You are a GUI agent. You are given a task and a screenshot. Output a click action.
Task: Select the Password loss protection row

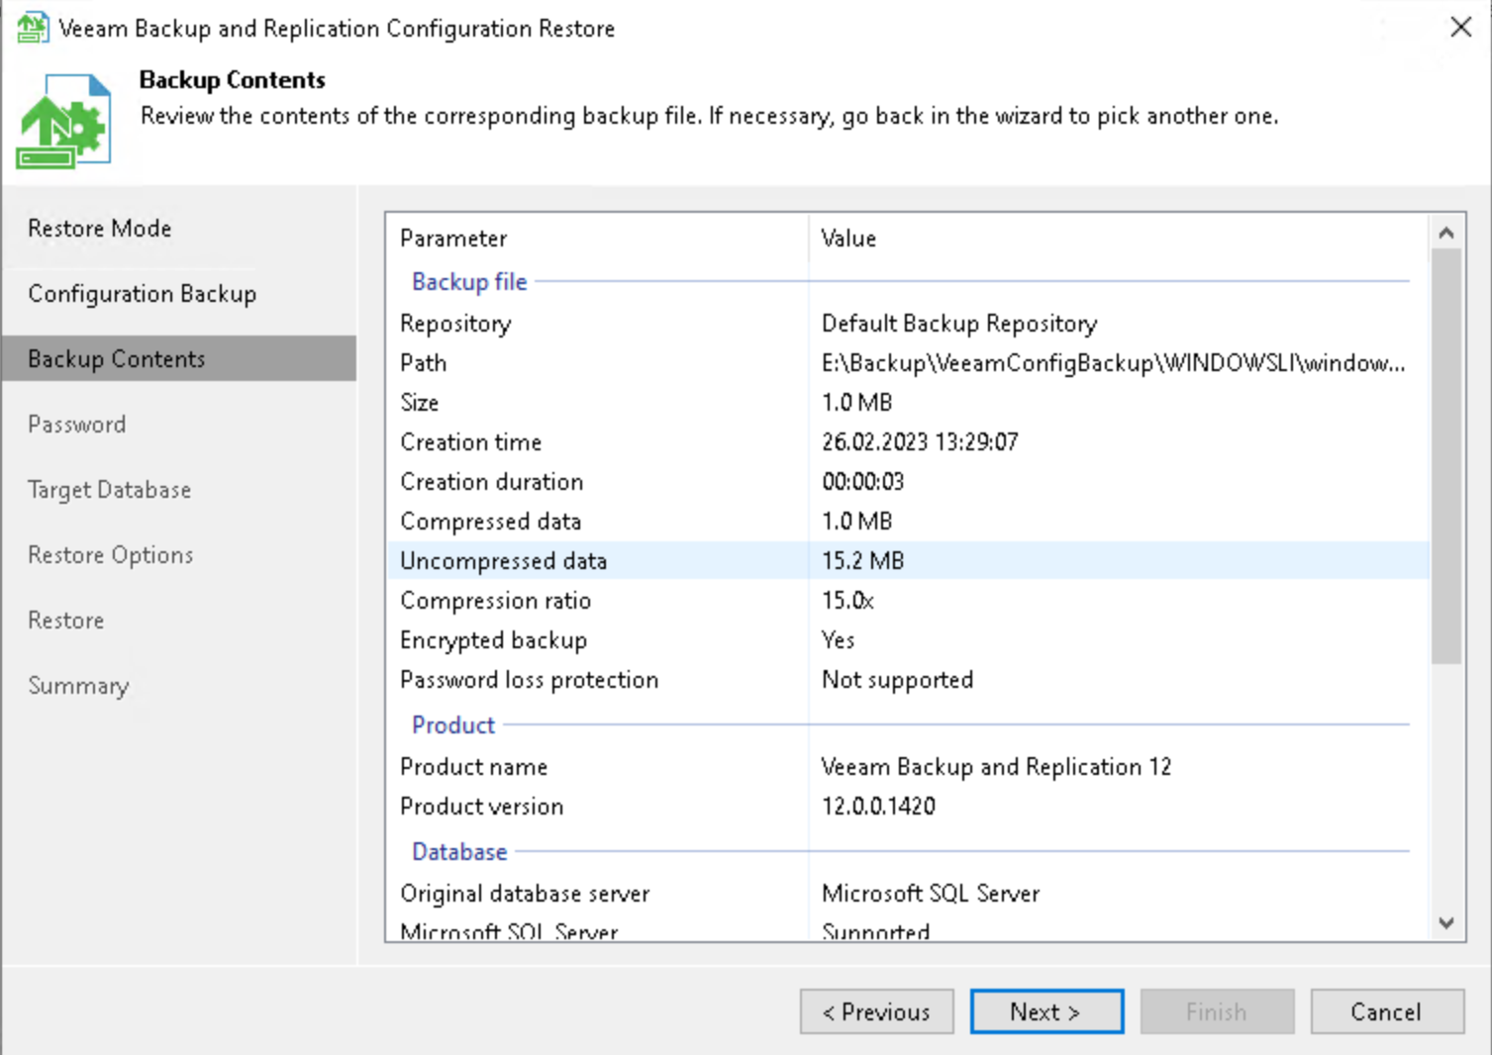coord(908,680)
